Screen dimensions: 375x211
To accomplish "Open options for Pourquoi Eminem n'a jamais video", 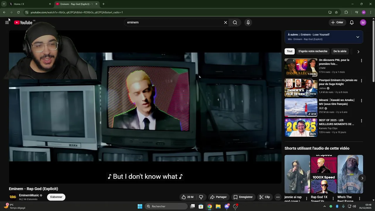I will pos(361,81).
